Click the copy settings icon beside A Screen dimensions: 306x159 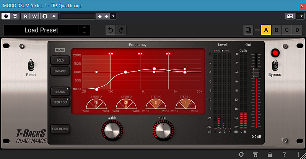[248, 30]
